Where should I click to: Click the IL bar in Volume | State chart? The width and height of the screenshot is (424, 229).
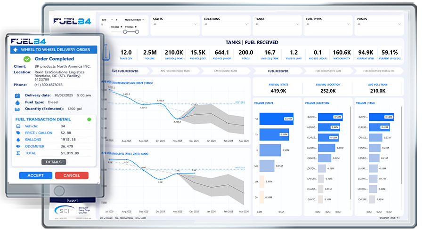tap(270, 150)
